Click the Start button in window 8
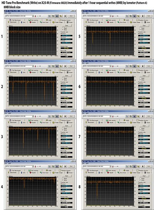Screen dimensions: 154x210 pos(144,176)
